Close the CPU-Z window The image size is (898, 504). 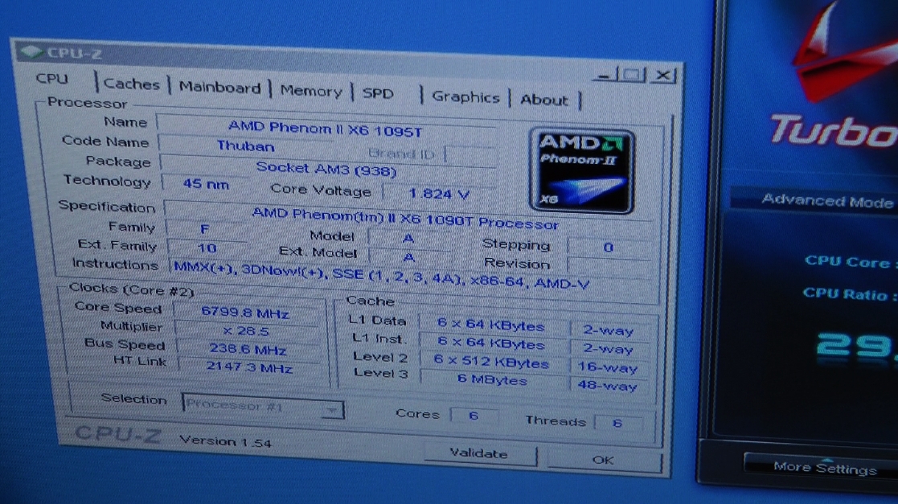tap(663, 75)
